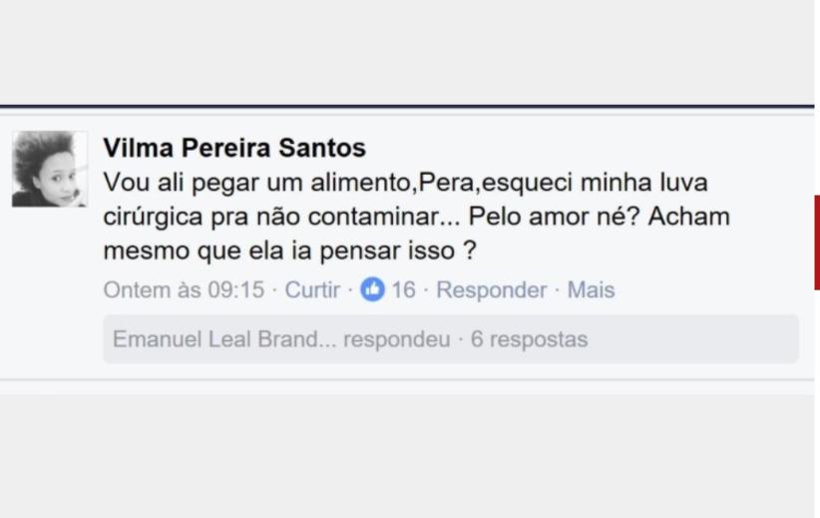The height and width of the screenshot is (518, 820).
Task: Click the blue thumbs-up reaction icon
Action: 373,290
